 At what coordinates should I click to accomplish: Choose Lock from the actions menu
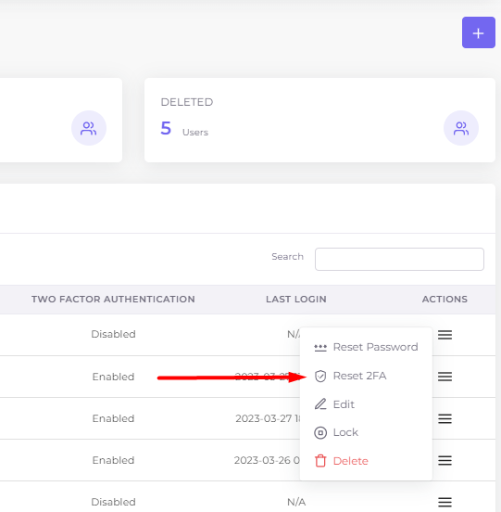pos(336,432)
